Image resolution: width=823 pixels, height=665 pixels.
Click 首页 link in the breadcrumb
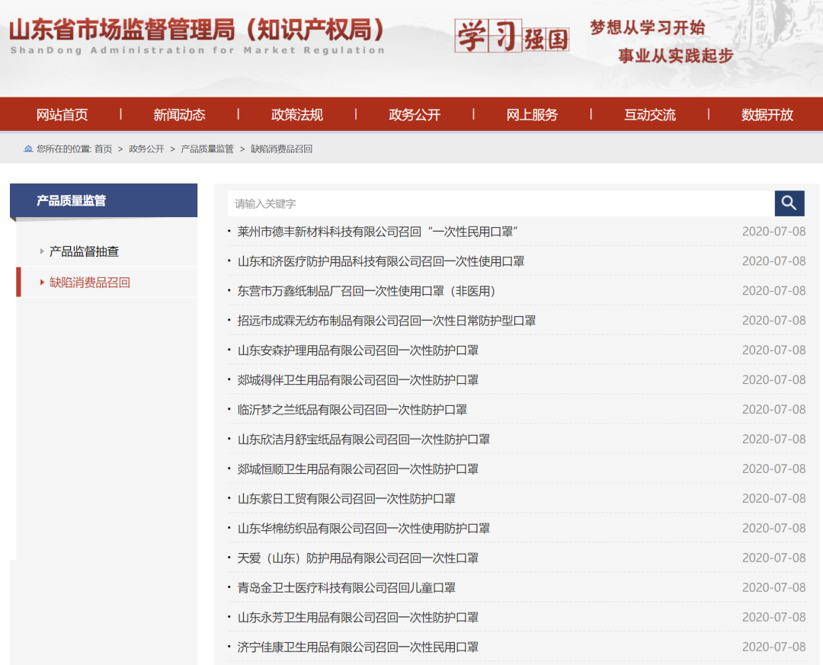pyautogui.click(x=103, y=149)
